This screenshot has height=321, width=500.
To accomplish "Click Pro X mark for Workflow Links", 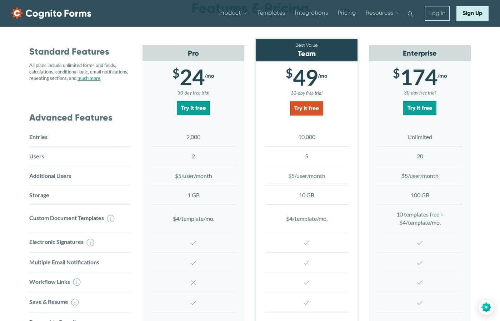I will (193, 282).
